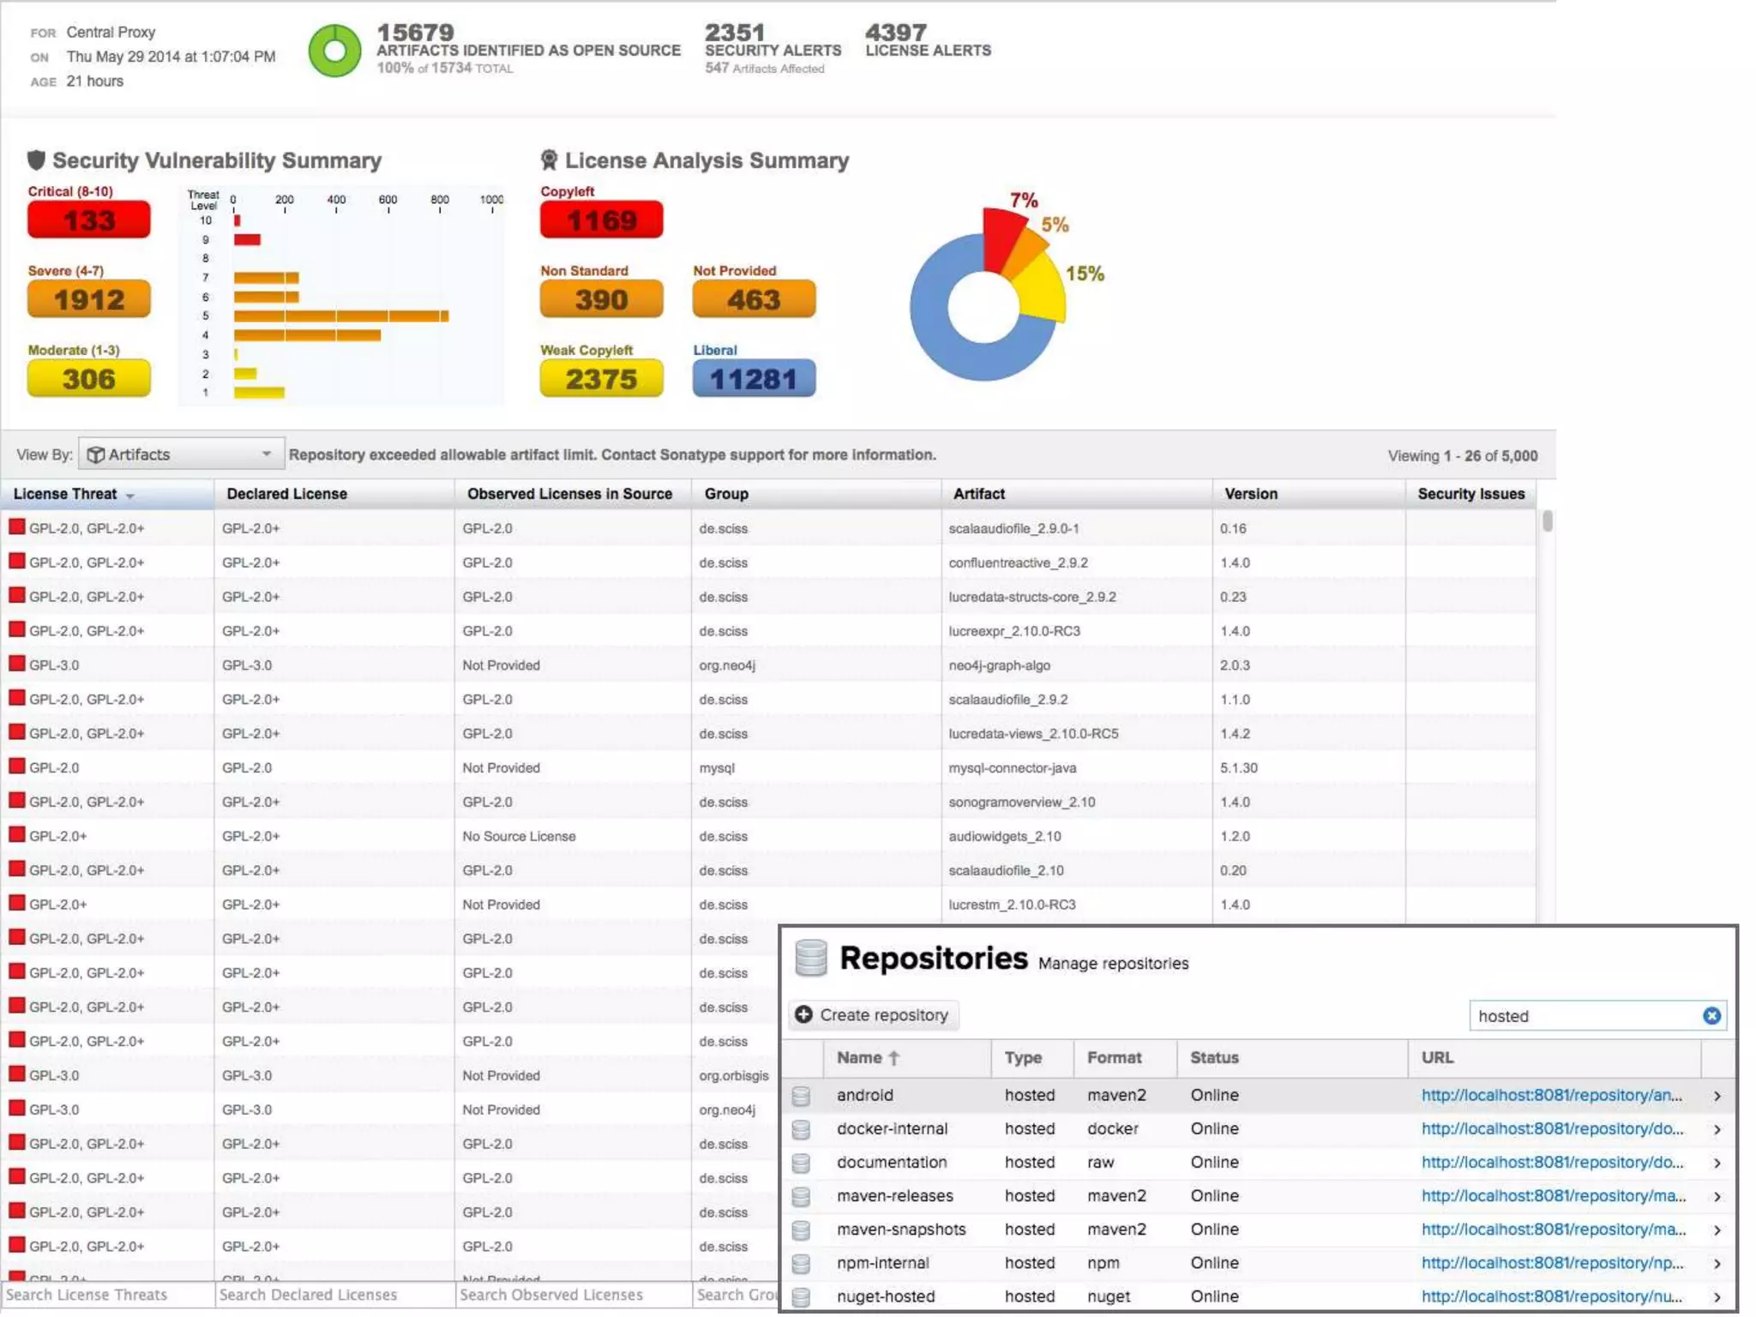Click the clear icon in hosted filter
1756x1317 pixels.
1711,1016
